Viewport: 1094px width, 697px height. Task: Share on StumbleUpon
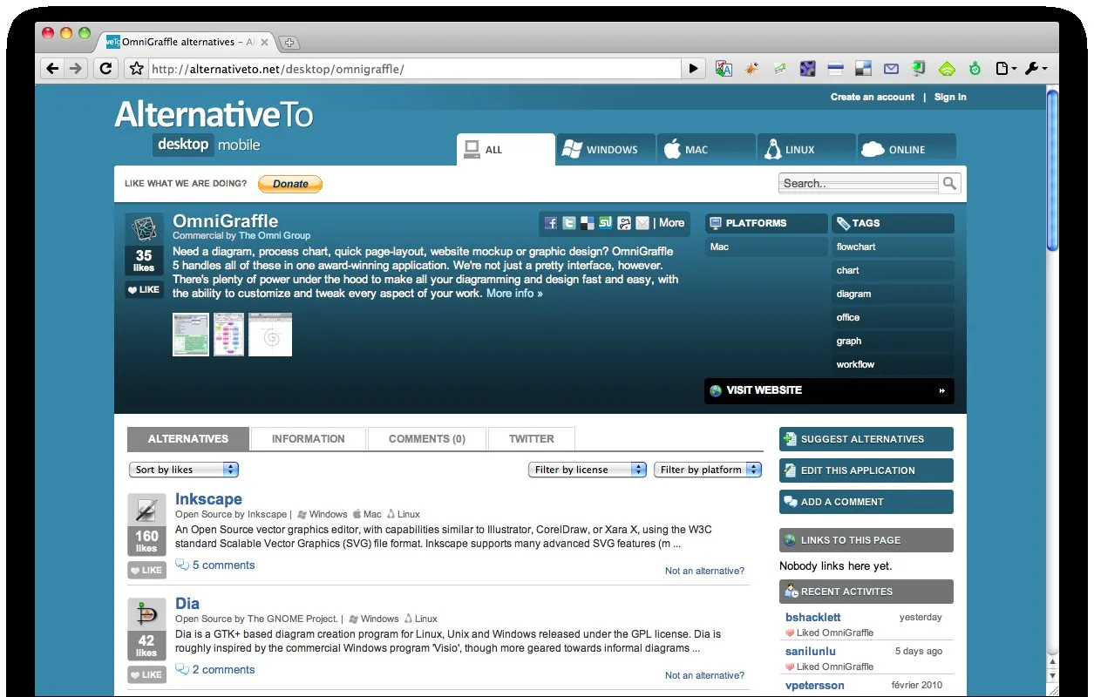pyautogui.click(x=606, y=223)
